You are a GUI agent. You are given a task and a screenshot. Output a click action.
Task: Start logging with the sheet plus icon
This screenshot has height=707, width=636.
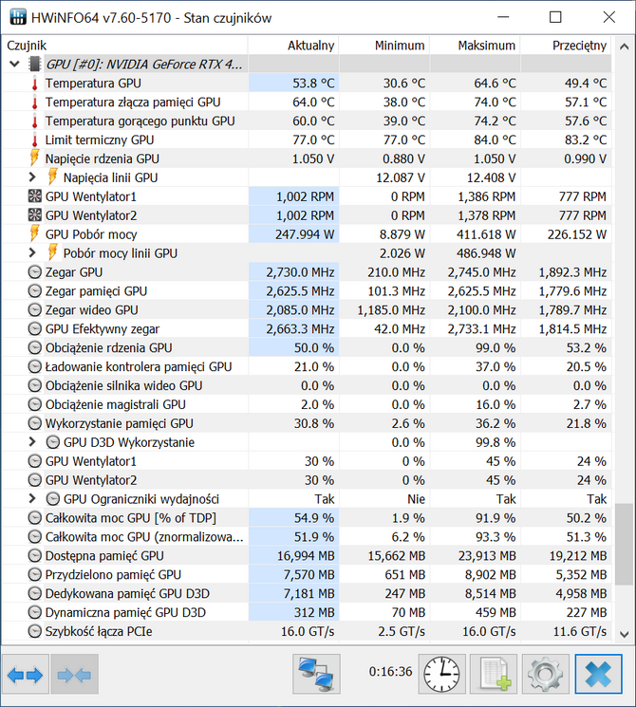(494, 675)
